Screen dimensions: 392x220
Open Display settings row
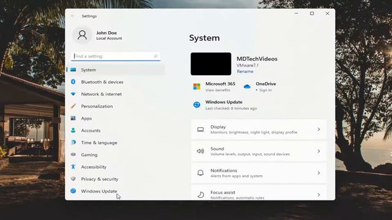click(x=258, y=129)
